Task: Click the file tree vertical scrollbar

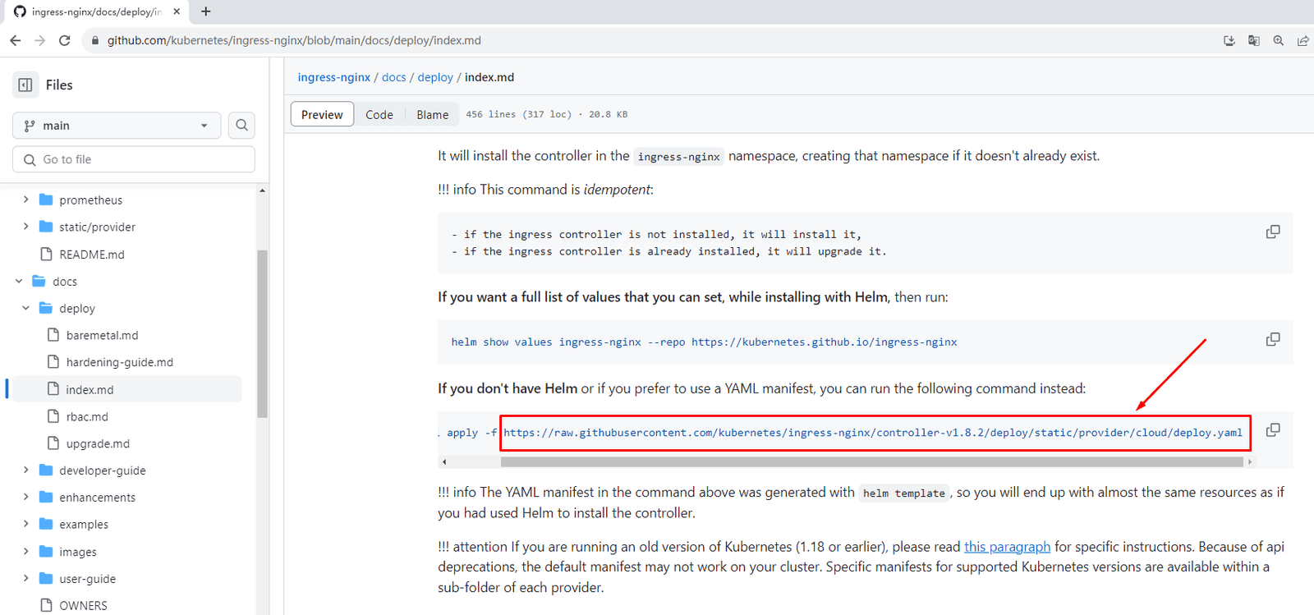Action: [x=263, y=333]
